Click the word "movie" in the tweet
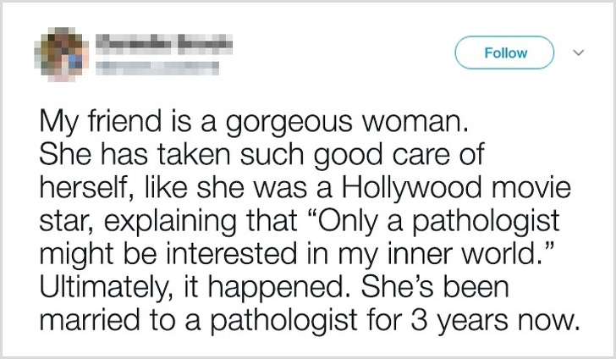 530,187
